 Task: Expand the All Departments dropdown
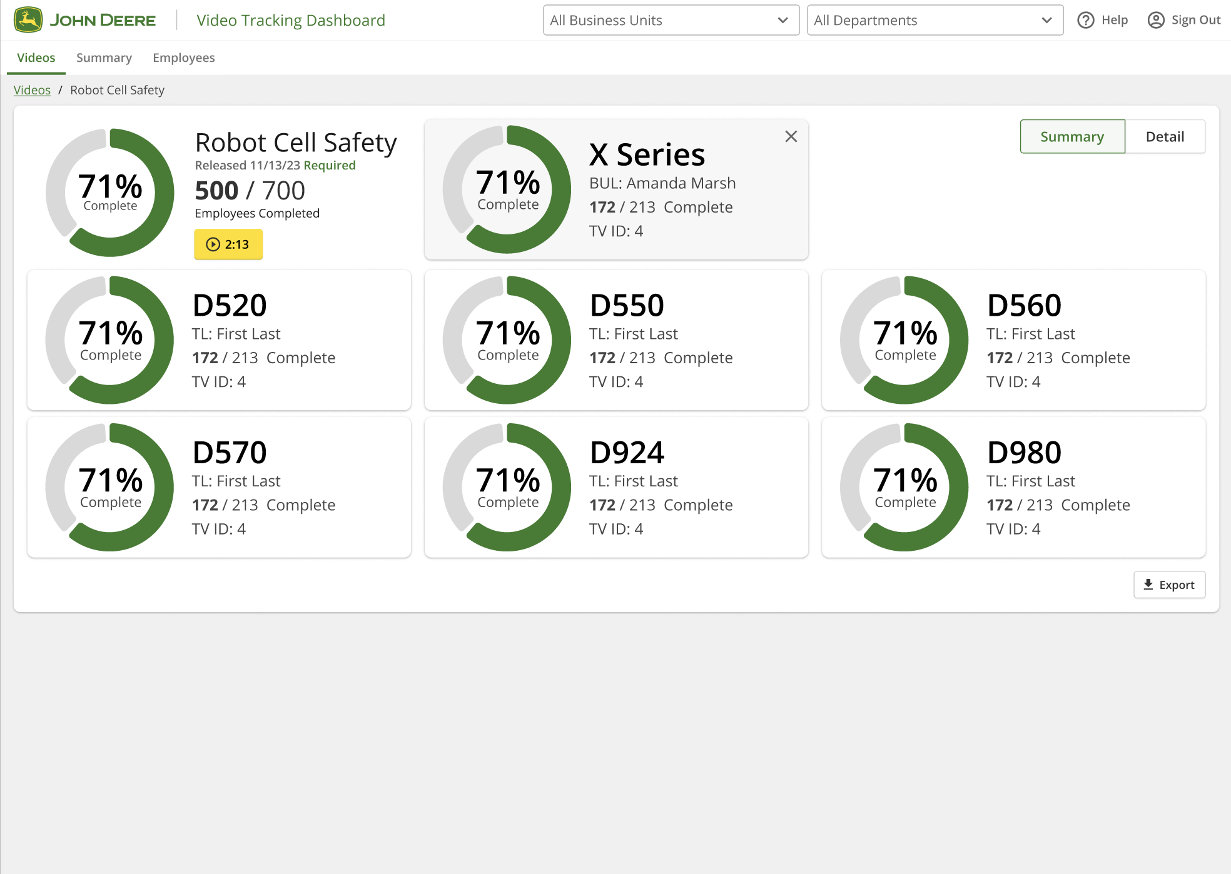[935, 20]
